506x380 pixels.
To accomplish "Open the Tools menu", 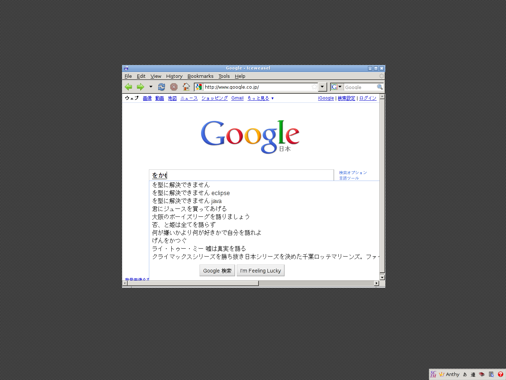I will point(224,76).
